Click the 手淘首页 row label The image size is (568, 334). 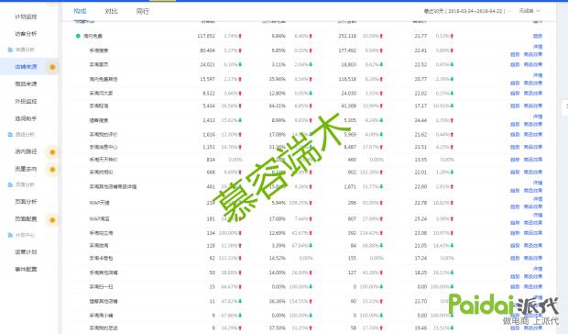coord(99,64)
